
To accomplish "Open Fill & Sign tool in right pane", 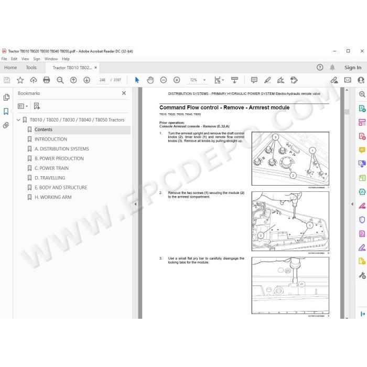I will [362, 247].
